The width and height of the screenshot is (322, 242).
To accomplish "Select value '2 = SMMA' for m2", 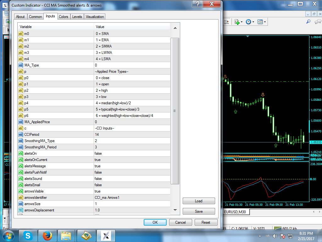I will point(132,46).
